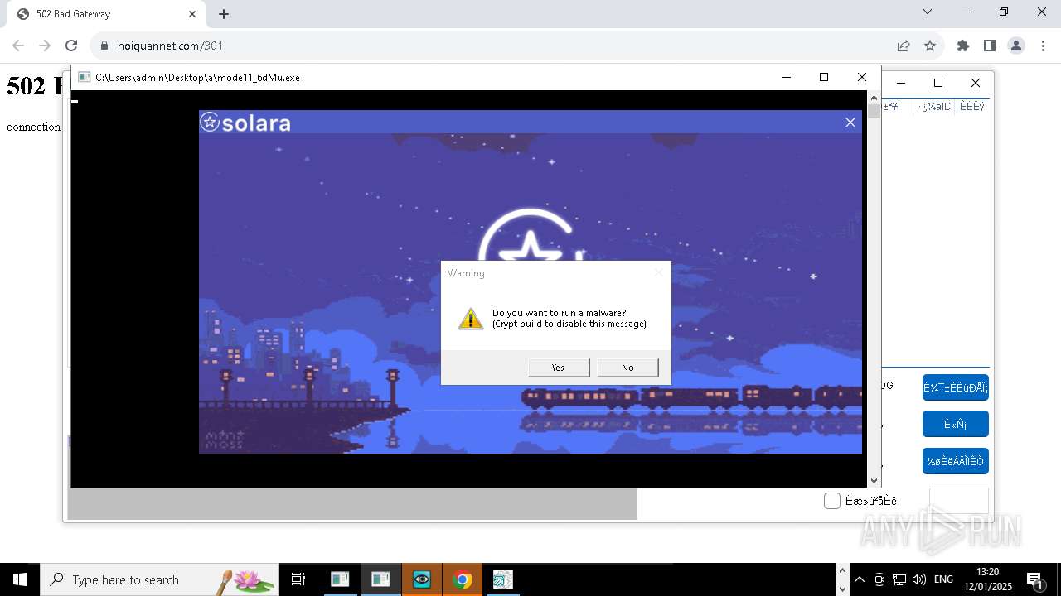Click the Meet Now camera tray icon
The height and width of the screenshot is (596, 1061).
tap(879, 579)
